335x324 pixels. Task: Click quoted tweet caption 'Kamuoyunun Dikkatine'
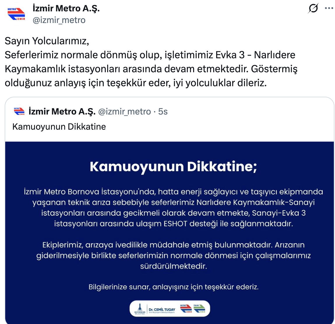[x=59, y=127]
